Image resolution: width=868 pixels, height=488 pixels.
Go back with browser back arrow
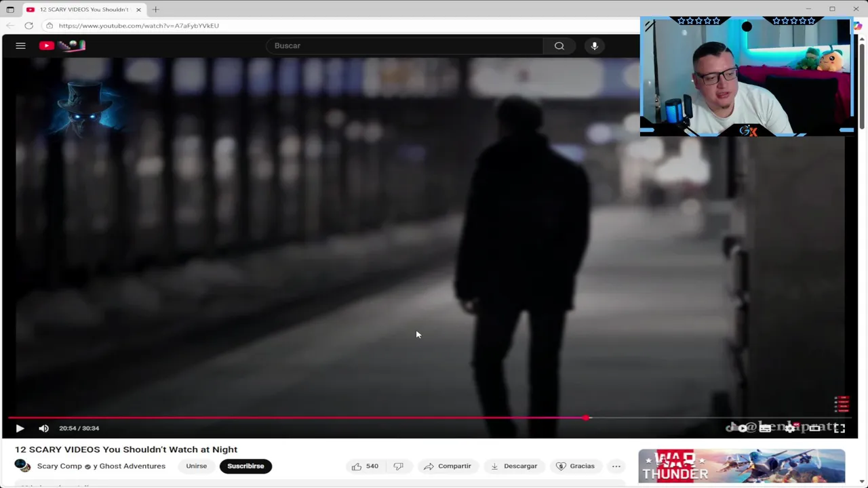click(x=10, y=26)
